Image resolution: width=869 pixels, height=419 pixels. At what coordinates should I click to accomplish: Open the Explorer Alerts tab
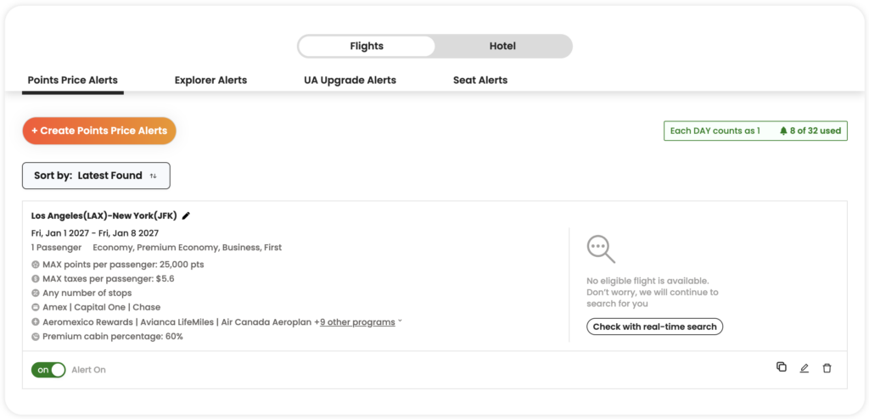pos(210,81)
